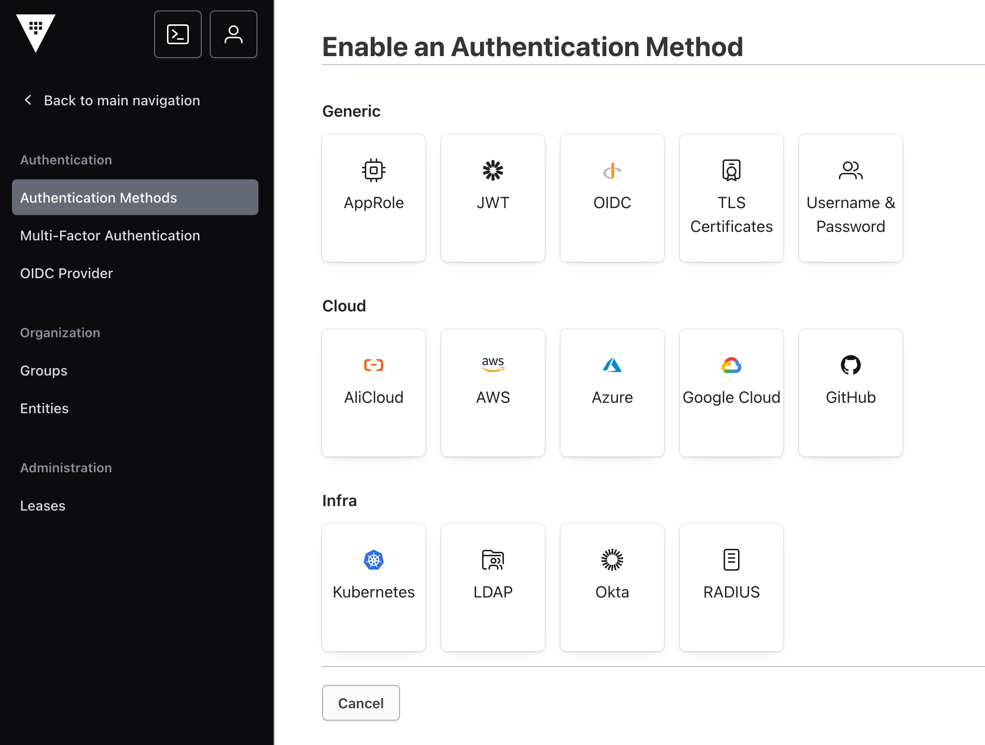Image resolution: width=985 pixels, height=745 pixels.
Task: Pick the GitHub octocat icon
Action: pos(850,365)
